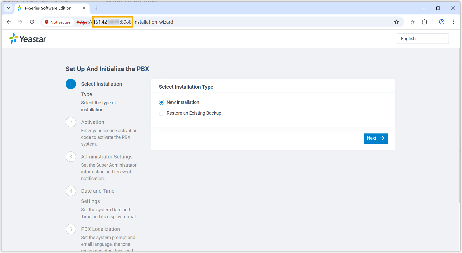Close the P-Series Software Edition tab
Viewport: 462px width, 253px height.
point(84,8)
